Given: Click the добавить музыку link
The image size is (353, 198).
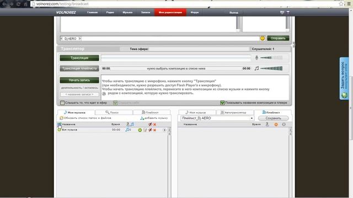Looking at the screenshot, I should point(154,118).
